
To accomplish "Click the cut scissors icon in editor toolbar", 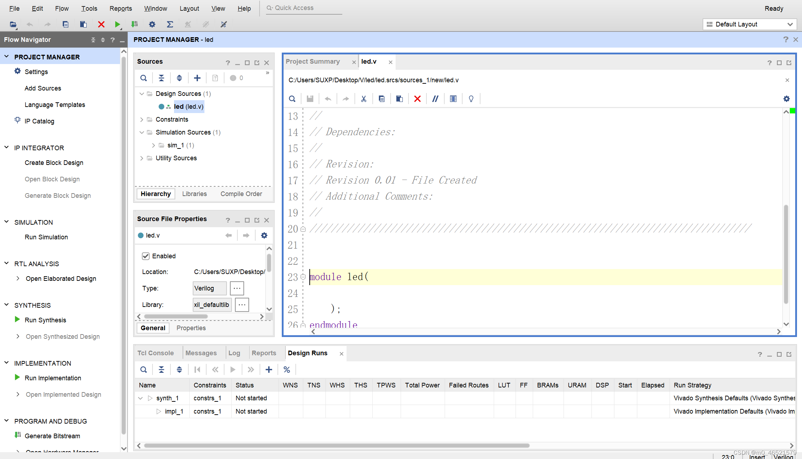I will tap(363, 99).
